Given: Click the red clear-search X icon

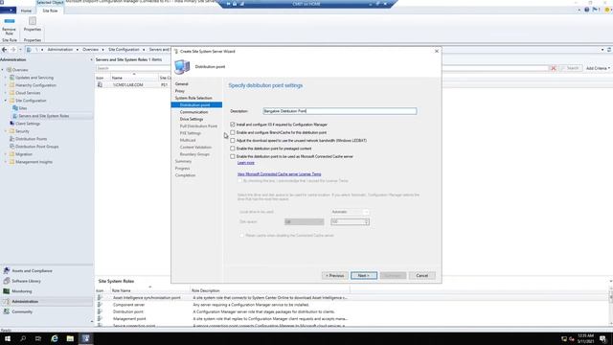Looking at the screenshot, I should point(554,68).
